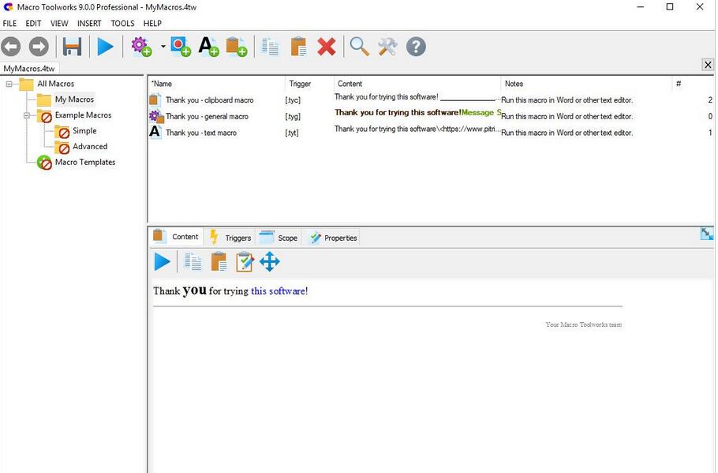
Task: Open the TOOLS menu
Action: (122, 24)
